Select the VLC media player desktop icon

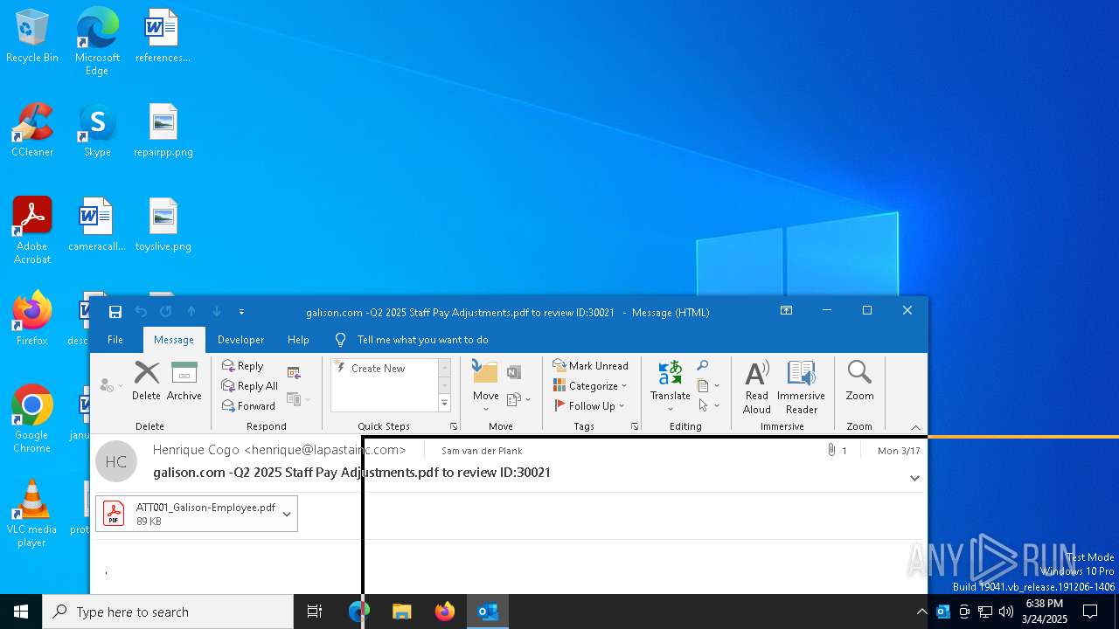click(x=32, y=514)
